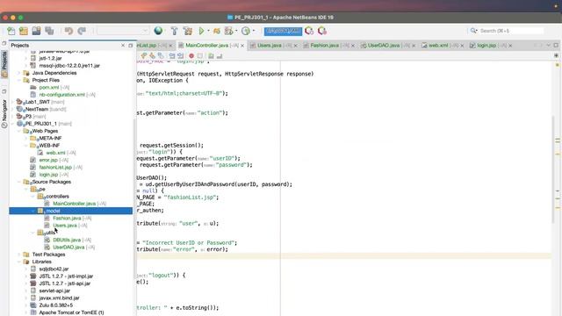Viewport: 562px width, 316px height.
Task: Toggle the red breakpoint icon in editor toolbar
Action: pos(191,56)
